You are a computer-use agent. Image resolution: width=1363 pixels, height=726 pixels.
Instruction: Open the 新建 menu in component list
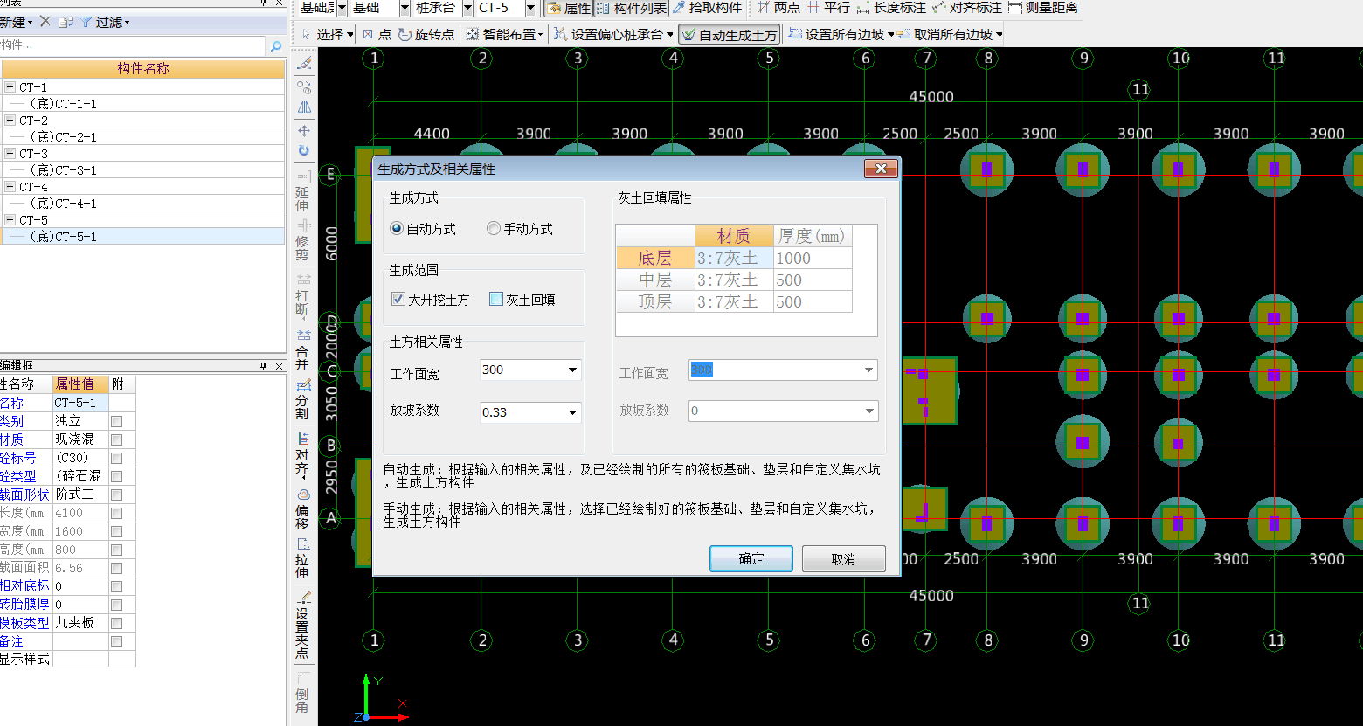[x=17, y=22]
